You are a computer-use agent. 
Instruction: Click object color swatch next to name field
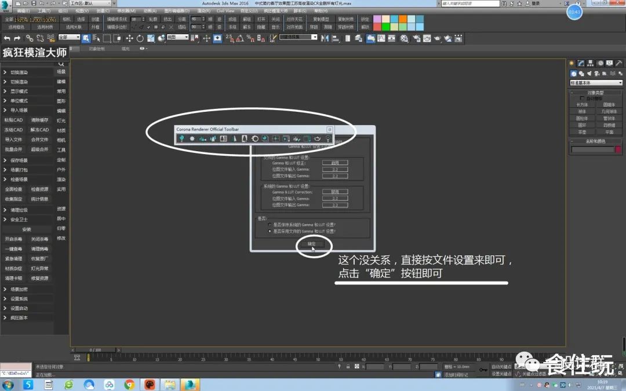(x=618, y=149)
